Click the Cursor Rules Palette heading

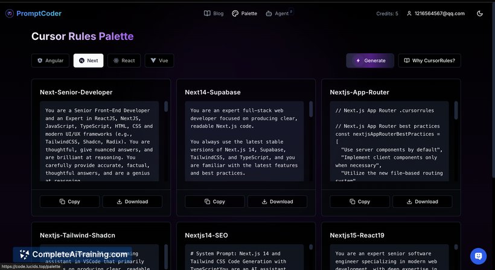[82, 36]
